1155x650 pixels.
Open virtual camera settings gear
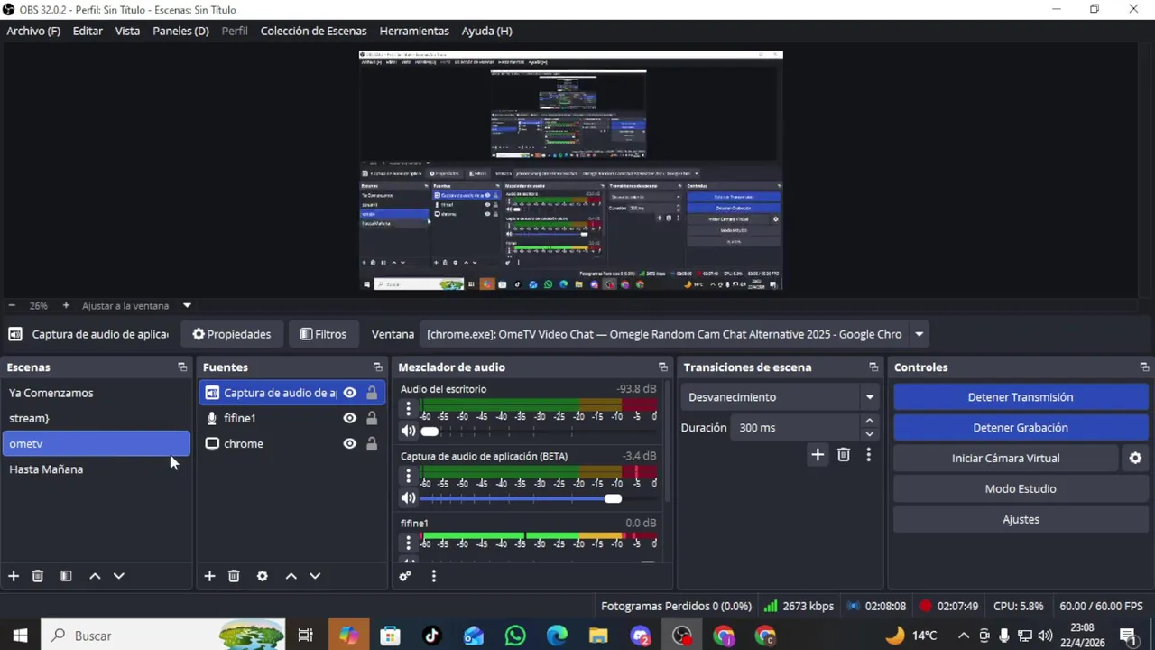pyautogui.click(x=1135, y=459)
